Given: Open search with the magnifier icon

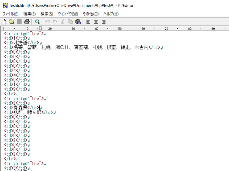Looking at the screenshot, I should pyautogui.click(x=37, y=21).
